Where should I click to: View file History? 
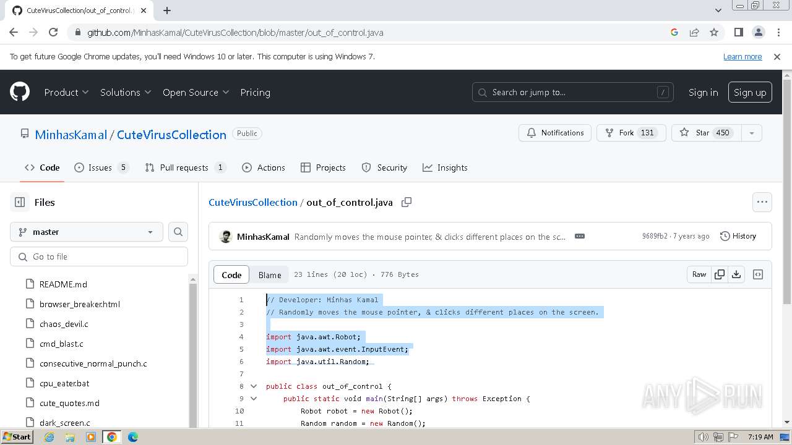click(x=738, y=236)
